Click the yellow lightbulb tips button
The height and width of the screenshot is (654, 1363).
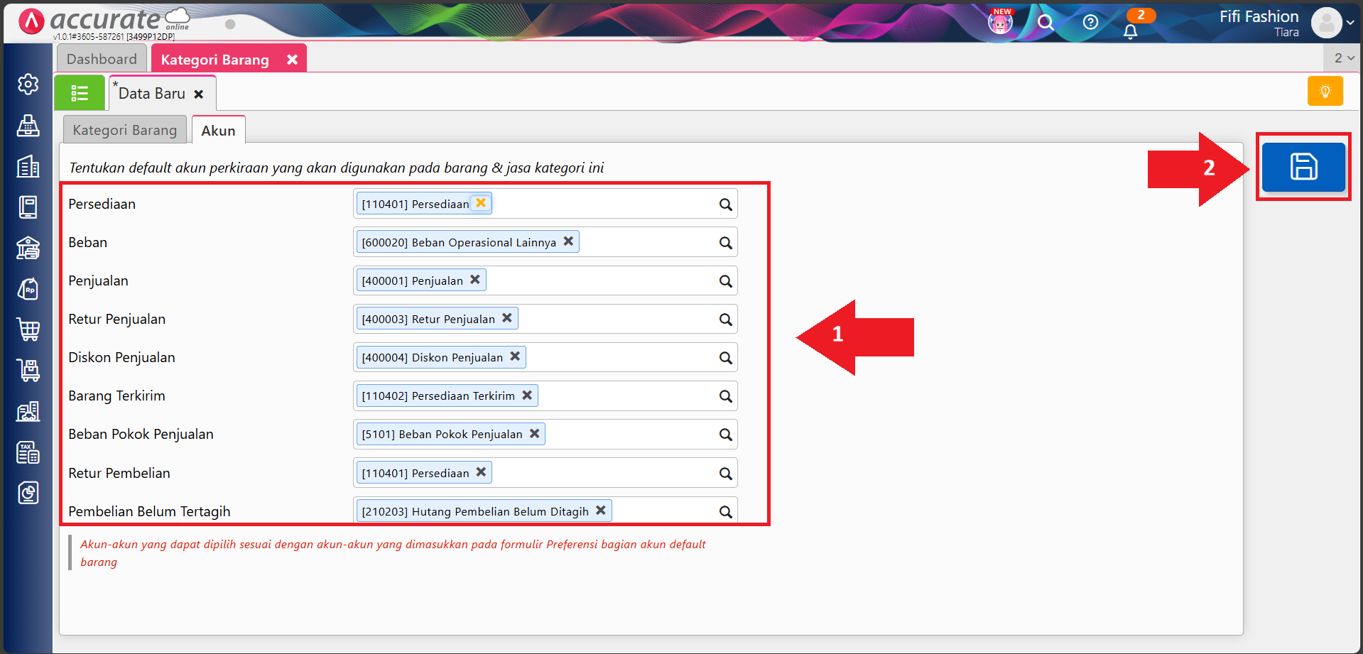tap(1325, 92)
